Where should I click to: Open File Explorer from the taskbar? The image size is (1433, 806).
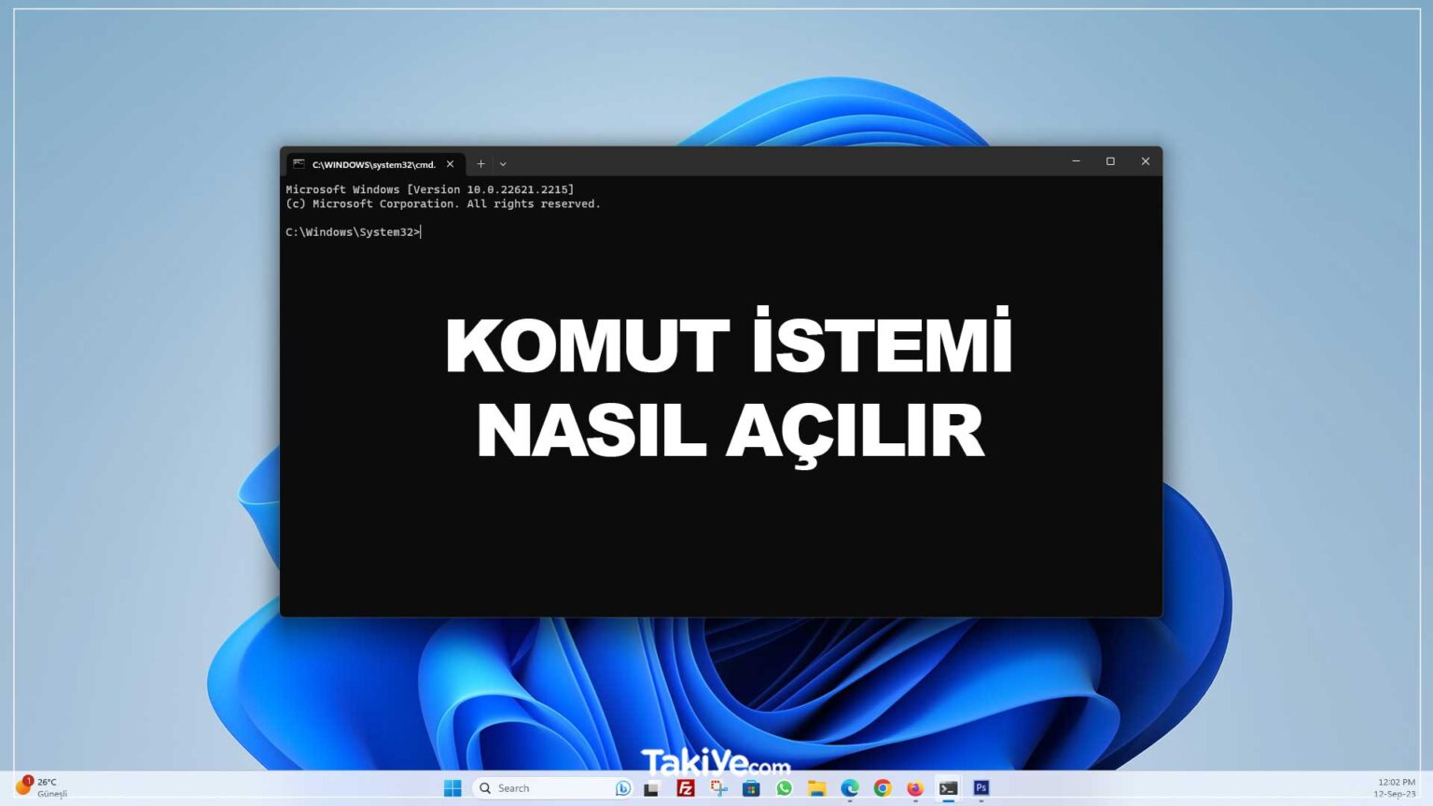pyautogui.click(x=815, y=788)
